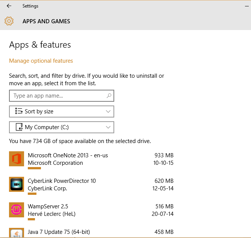251x238 pixels.
Task: Click the Microsoft OneNote app icon
Action: pyautogui.click(x=17, y=159)
